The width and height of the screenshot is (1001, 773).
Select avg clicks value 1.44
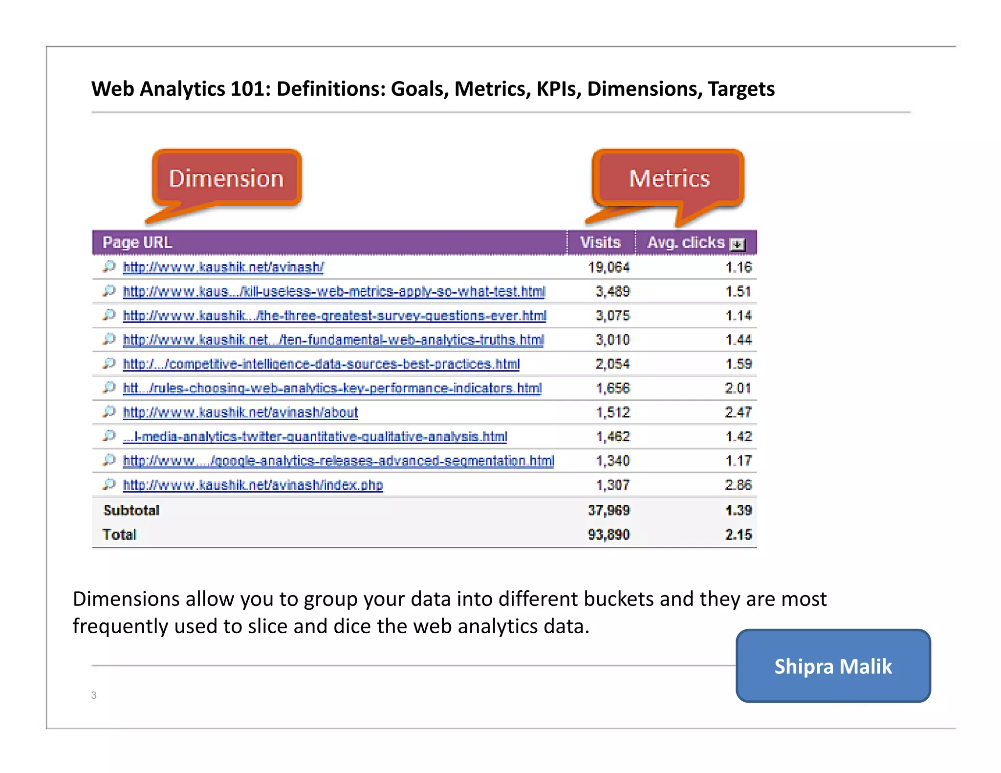point(738,340)
